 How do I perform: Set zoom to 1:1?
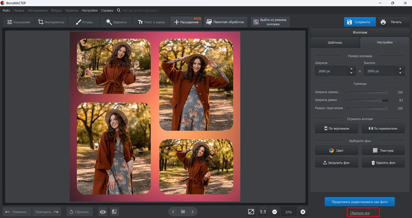tap(263, 212)
